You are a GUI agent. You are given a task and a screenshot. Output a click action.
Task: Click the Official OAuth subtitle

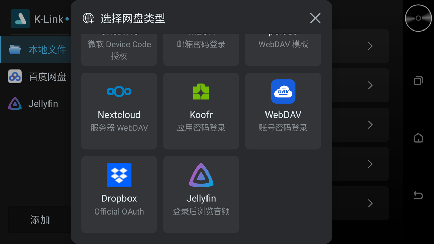tap(119, 211)
